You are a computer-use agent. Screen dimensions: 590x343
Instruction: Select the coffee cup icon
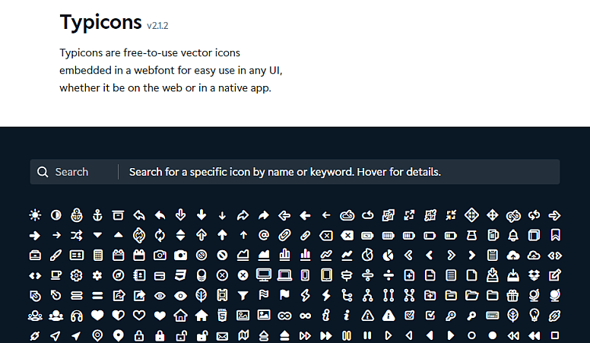click(x=56, y=275)
